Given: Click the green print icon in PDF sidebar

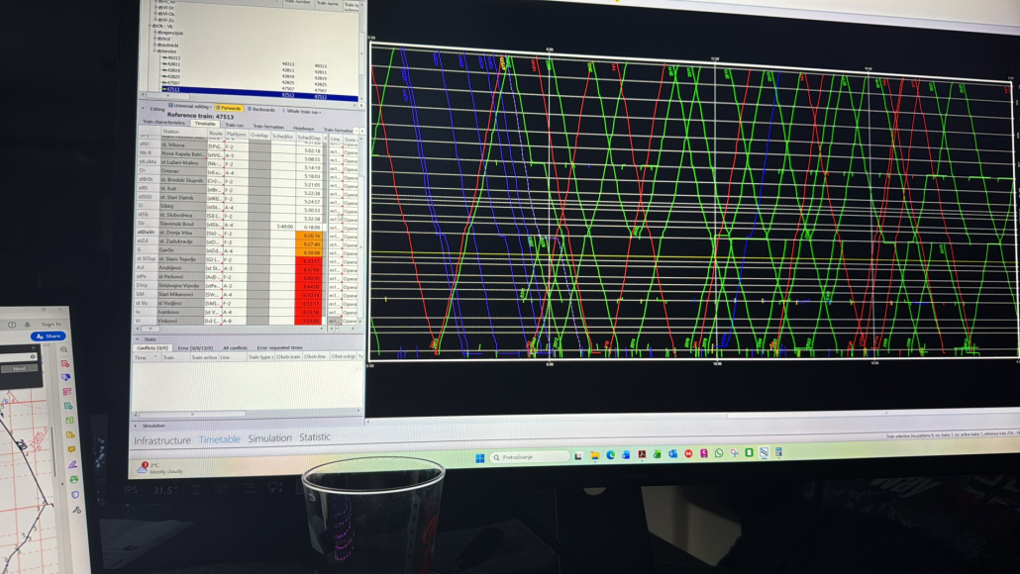Looking at the screenshot, I should point(73,479).
